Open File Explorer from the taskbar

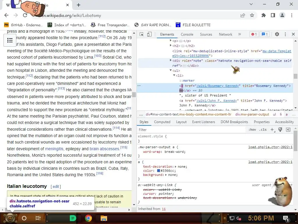[x=104, y=218]
